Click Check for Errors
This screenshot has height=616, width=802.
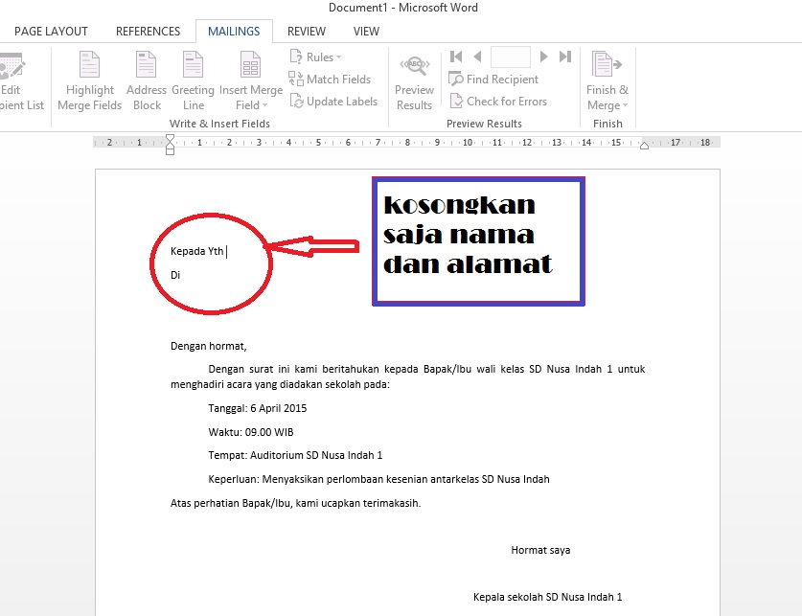(x=498, y=102)
